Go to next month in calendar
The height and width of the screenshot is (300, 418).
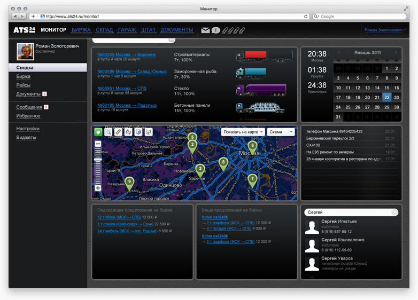(397, 53)
